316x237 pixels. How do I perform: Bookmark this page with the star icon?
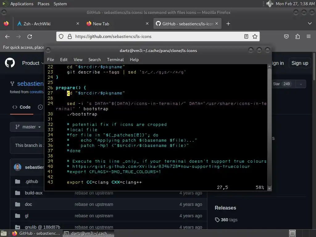pos(255,36)
